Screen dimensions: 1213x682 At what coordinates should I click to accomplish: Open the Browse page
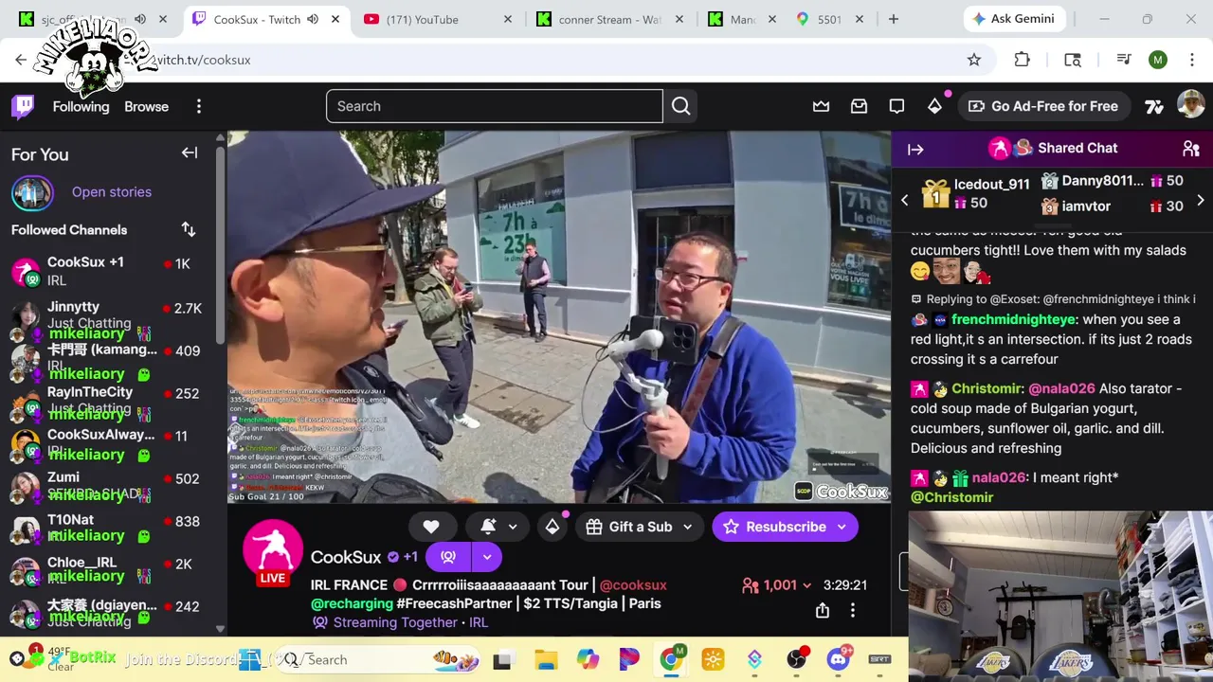point(146,106)
